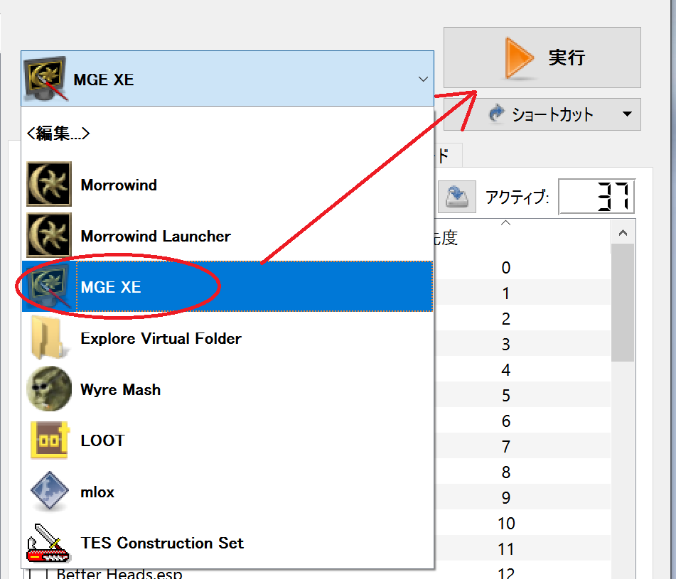Collapse the MGE XE executable dropdown chevron
The height and width of the screenshot is (579, 676).
tap(423, 79)
